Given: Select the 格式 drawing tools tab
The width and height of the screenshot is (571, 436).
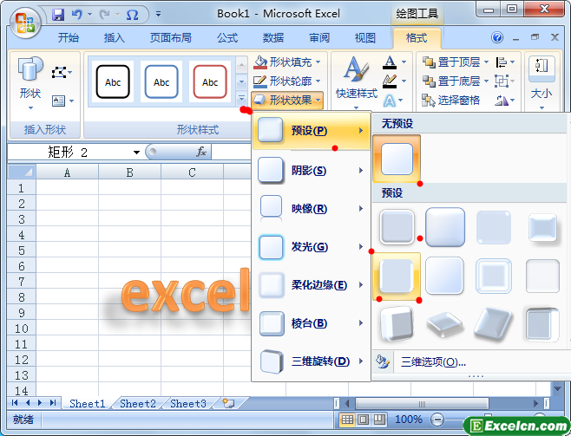Looking at the screenshot, I should click(417, 37).
